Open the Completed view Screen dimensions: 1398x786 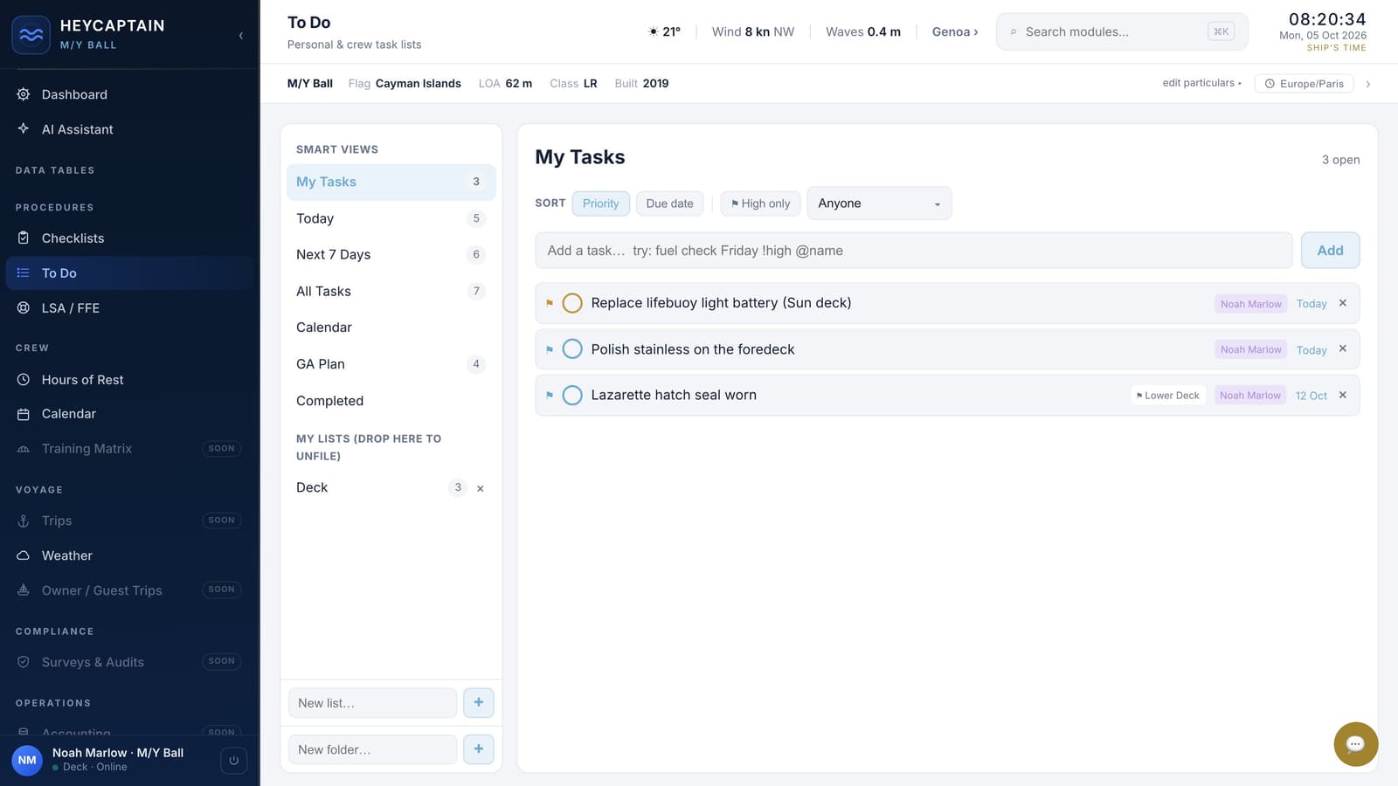click(391, 401)
